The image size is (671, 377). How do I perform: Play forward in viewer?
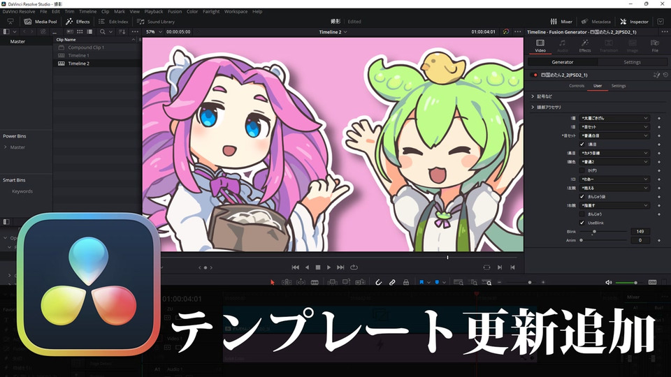329,267
